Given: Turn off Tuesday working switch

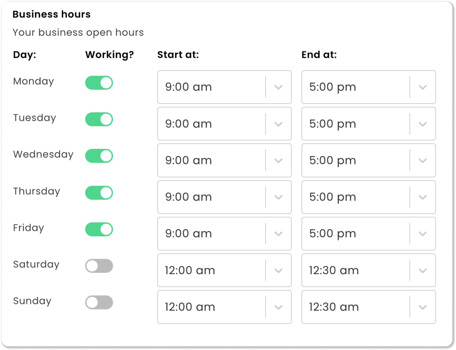Looking at the screenshot, I should coord(99,119).
